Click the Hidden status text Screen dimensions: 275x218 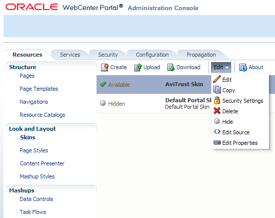click(117, 104)
